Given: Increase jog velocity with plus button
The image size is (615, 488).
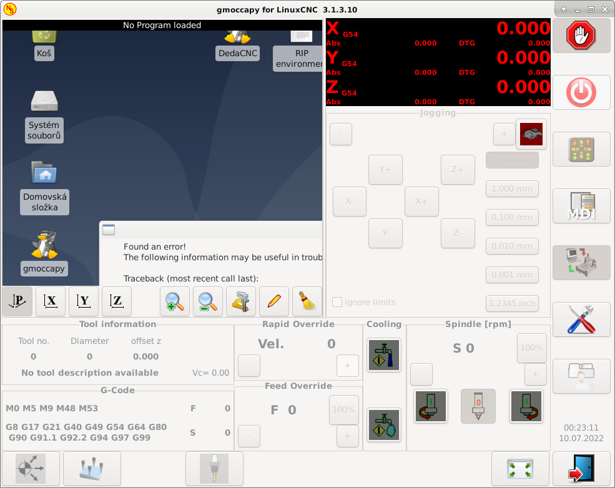Looking at the screenshot, I should (x=504, y=134).
